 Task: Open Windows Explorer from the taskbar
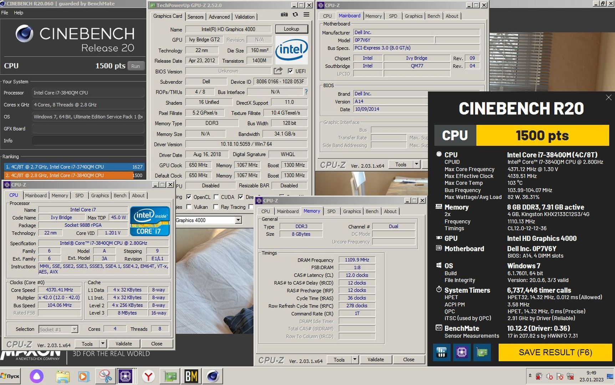(x=62, y=376)
